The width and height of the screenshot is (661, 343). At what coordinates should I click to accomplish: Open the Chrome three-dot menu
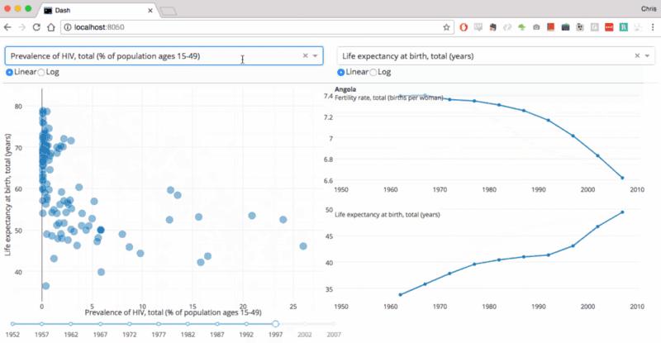[x=653, y=27]
